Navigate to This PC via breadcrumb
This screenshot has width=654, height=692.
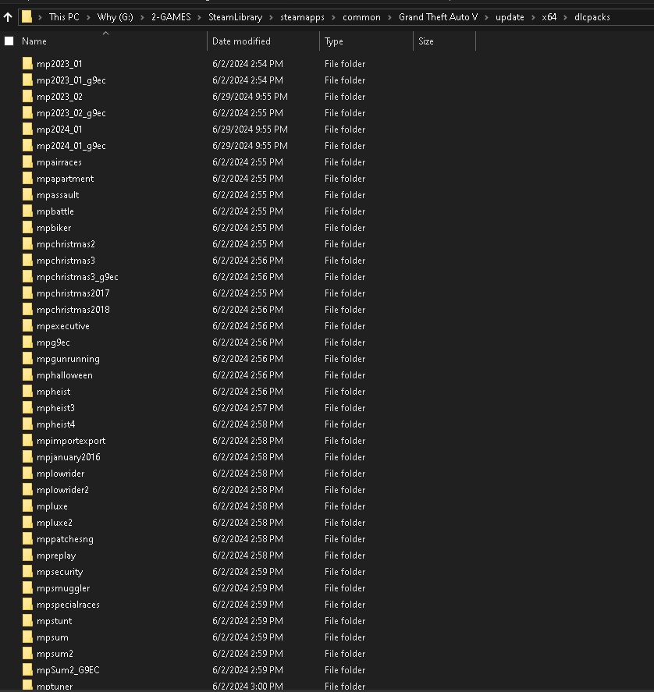(x=66, y=16)
